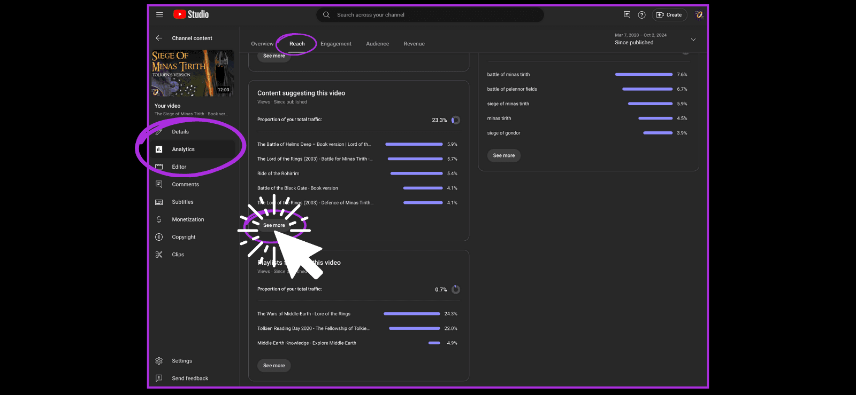Go back using the Channel content arrow
The image size is (856, 395).
(159, 38)
